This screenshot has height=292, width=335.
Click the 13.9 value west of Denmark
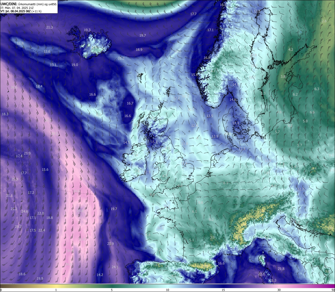click(x=215, y=136)
